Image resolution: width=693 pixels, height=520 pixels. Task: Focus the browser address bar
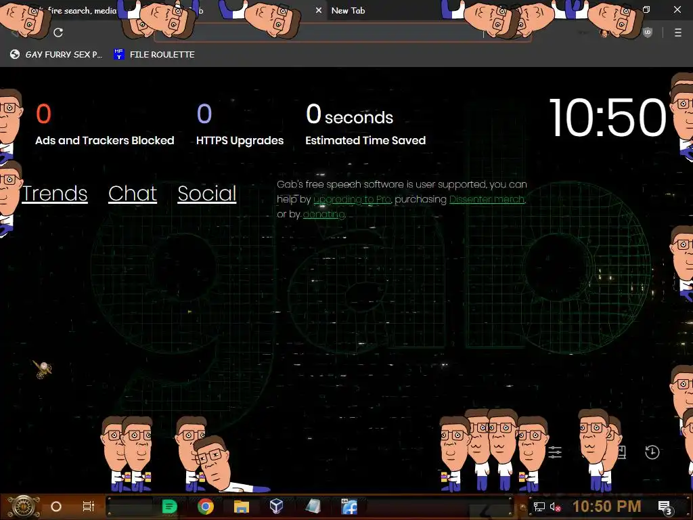(342, 32)
